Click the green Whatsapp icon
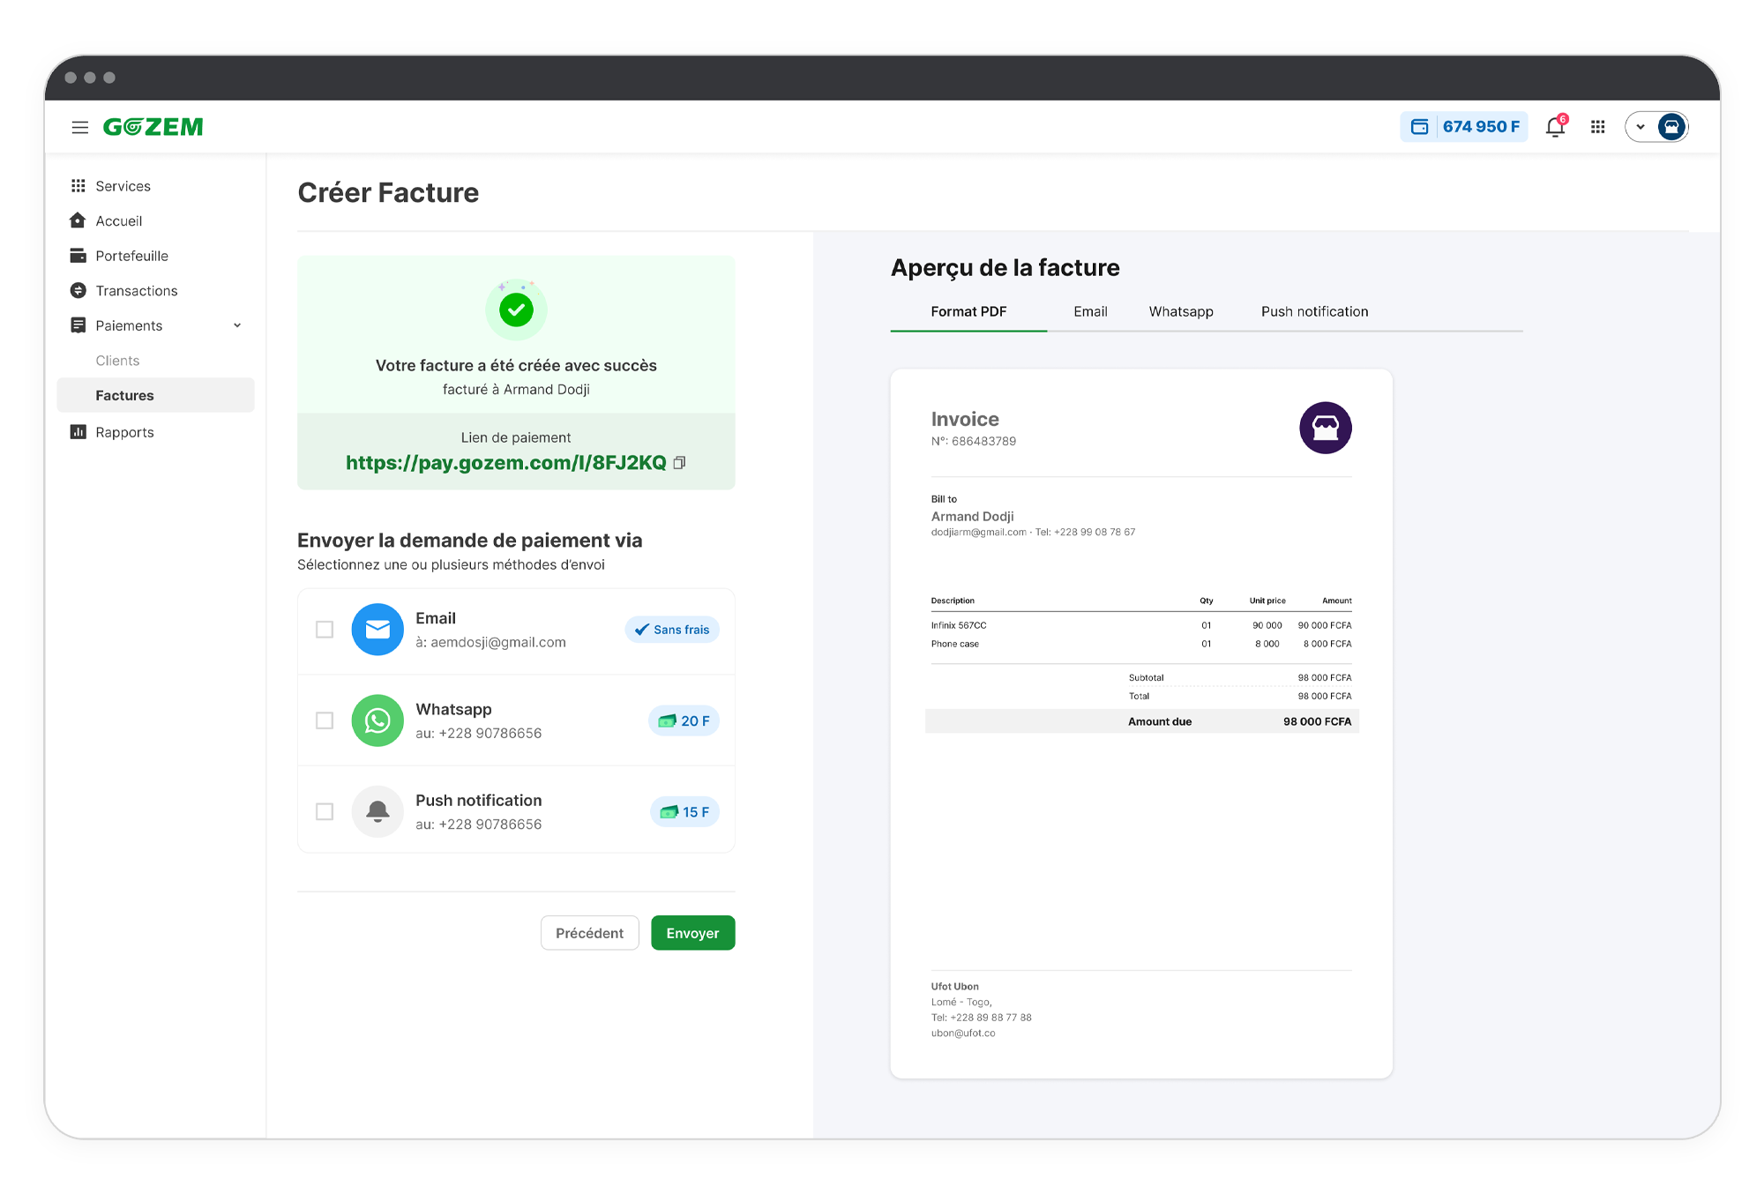1764x1194 pixels. (377, 720)
